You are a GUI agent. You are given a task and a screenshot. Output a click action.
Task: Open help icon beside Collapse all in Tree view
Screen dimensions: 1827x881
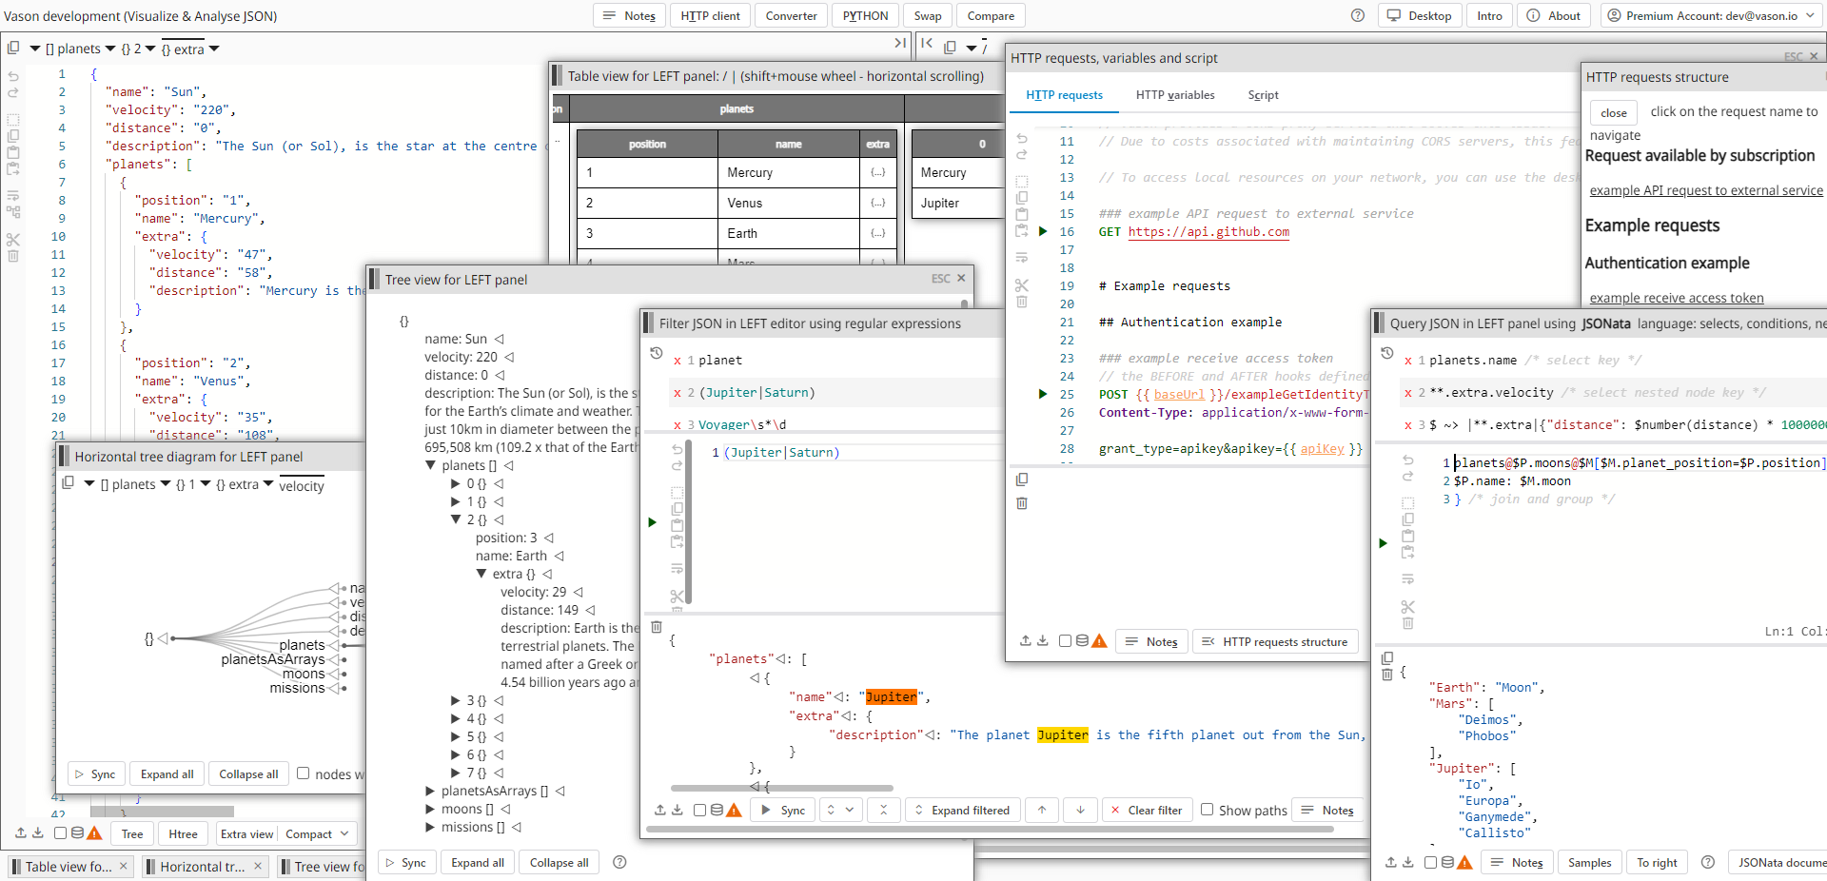coord(619,863)
